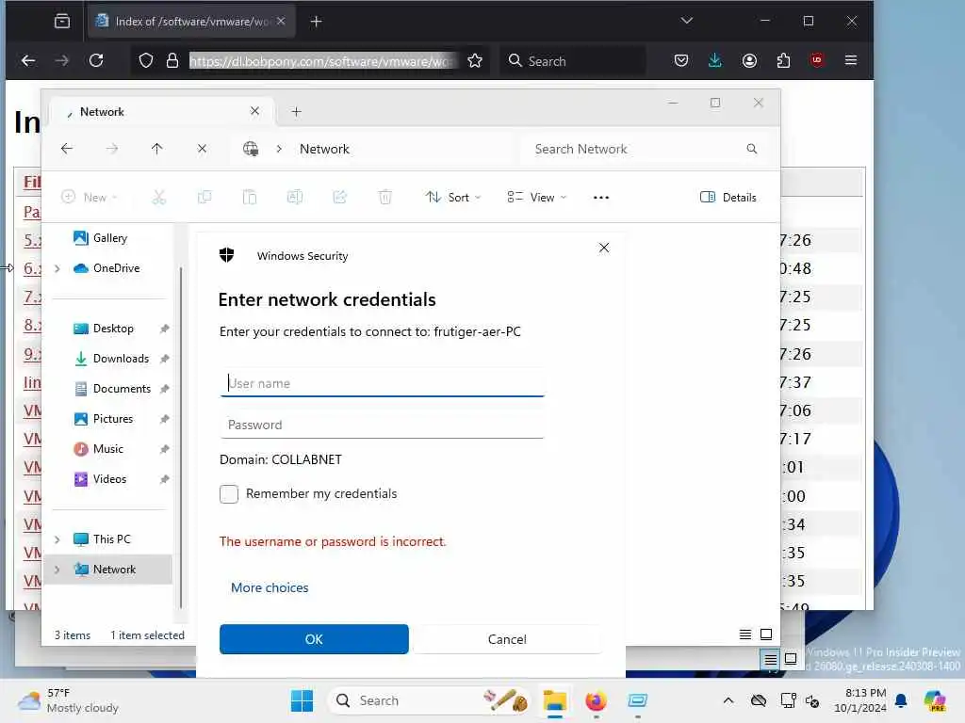Click the Explorer search magnifier icon
This screenshot has width=965, height=723.
click(x=751, y=148)
